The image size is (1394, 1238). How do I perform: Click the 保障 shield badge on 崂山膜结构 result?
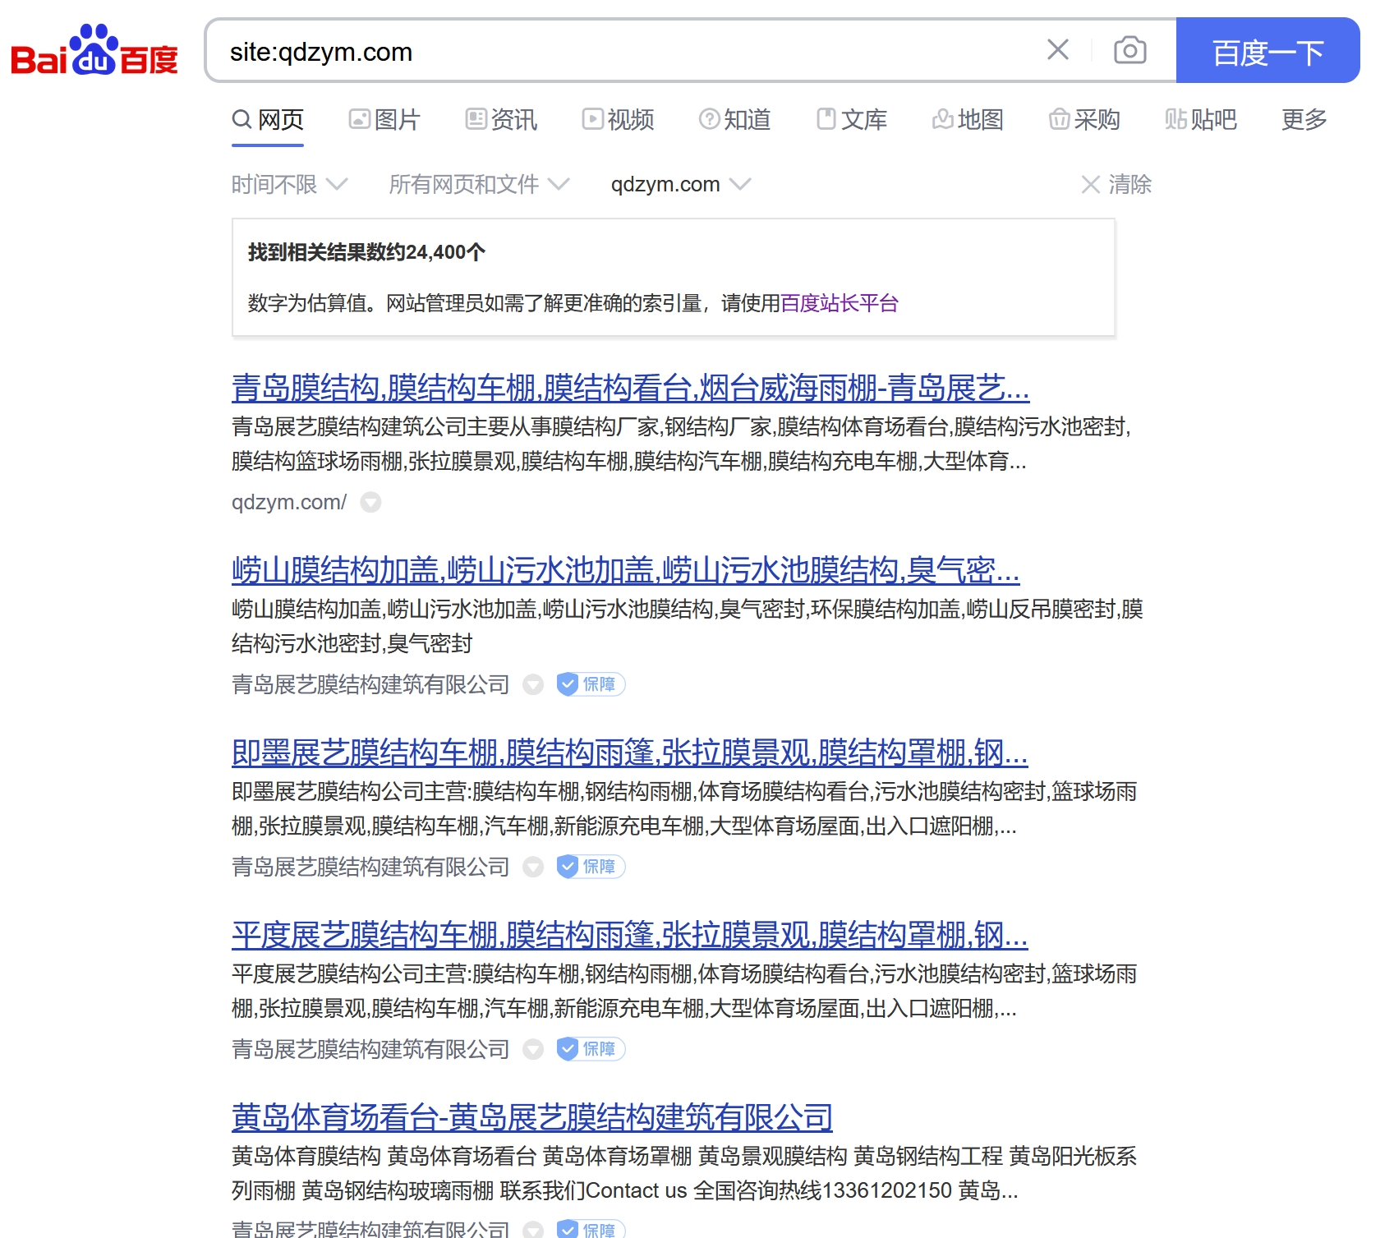pos(591,684)
